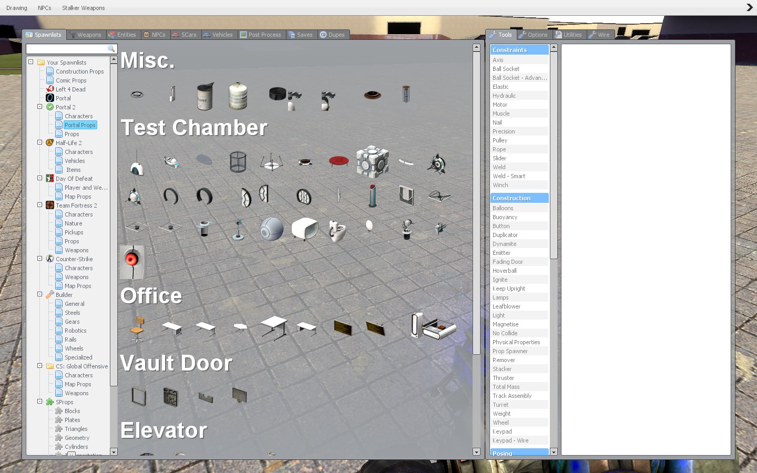Select the Ball Socket tool

pyautogui.click(x=519, y=69)
